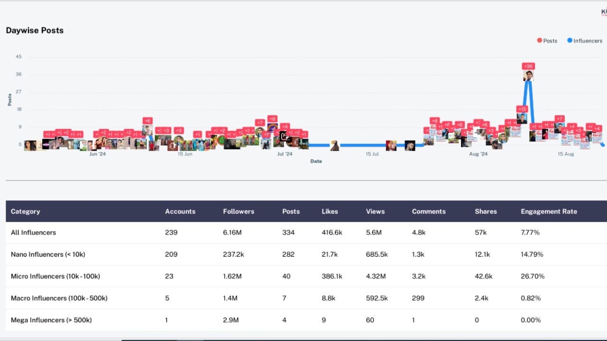Click the 7.77% engagement rate
The height and width of the screenshot is (341, 607).
[x=530, y=233]
